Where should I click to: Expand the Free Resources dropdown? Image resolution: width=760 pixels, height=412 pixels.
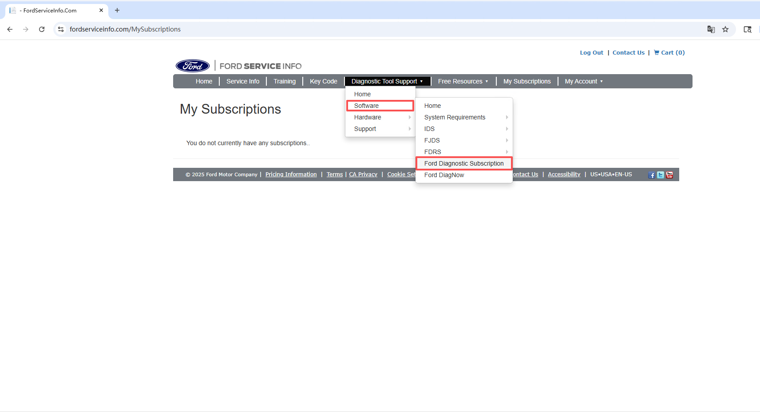click(463, 81)
